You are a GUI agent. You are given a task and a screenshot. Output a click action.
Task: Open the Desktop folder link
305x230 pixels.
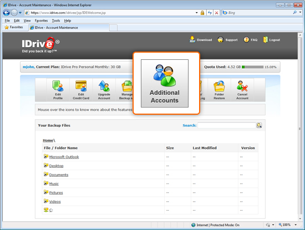click(x=56, y=166)
